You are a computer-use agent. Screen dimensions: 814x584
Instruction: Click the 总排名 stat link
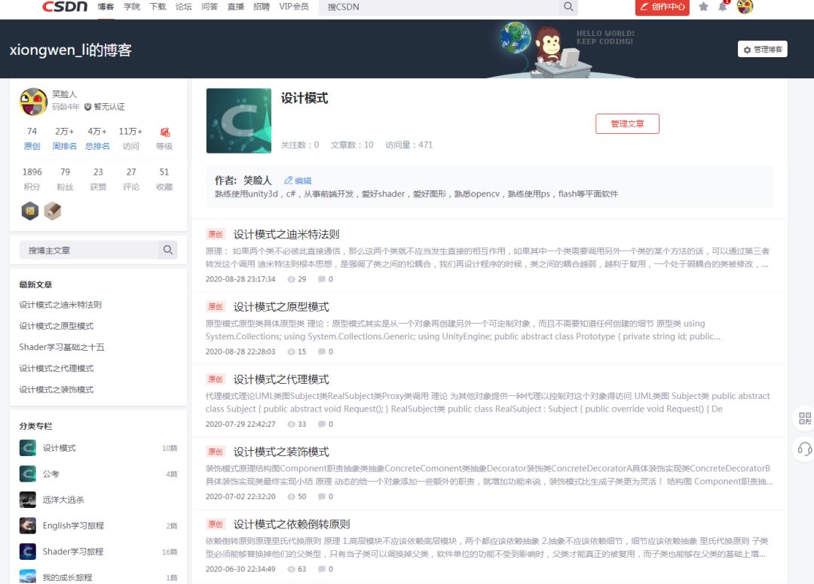97,146
